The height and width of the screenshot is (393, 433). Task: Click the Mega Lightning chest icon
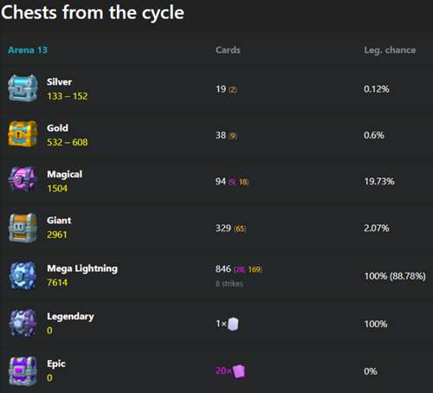click(23, 275)
